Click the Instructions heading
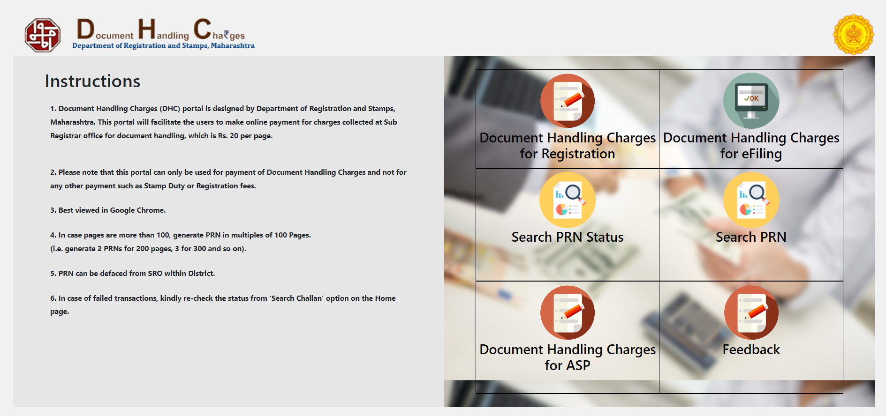Image resolution: width=886 pixels, height=416 pixels. [x=92, y=82]
